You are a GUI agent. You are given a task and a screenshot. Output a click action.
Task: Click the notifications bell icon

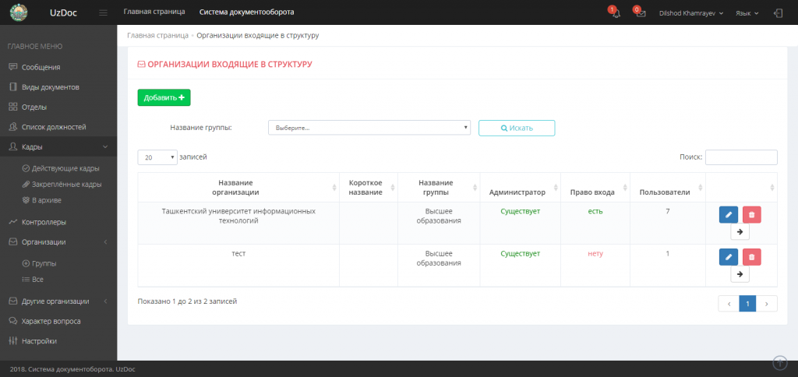(x=616, y=13)
